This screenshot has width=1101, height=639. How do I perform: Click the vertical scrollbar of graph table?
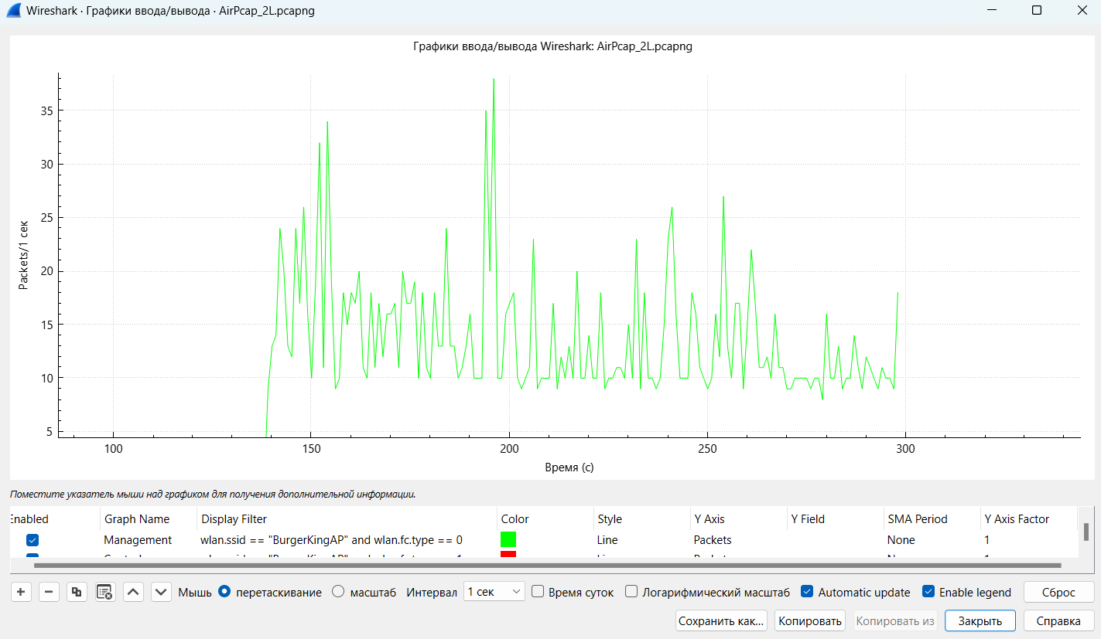1086,532
